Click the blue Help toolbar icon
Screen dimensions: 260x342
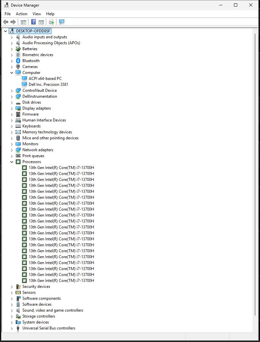(34, 22)
